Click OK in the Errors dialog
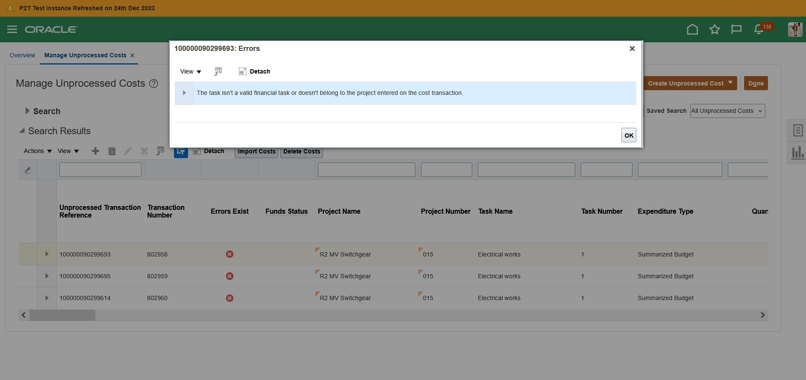Screen dimensions: 806x380 point(629,135)
